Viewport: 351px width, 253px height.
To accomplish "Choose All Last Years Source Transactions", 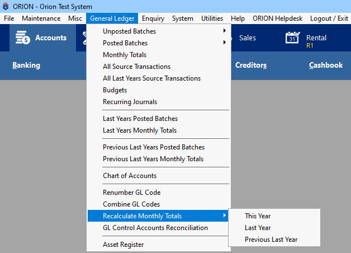I will coord(158,78).
